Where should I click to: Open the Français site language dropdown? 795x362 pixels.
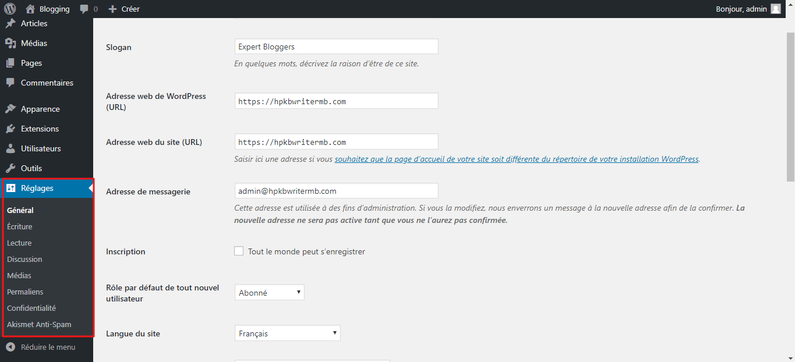(287, 333)
